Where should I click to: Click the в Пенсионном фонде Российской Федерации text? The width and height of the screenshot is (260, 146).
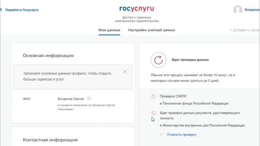point(194,103)
